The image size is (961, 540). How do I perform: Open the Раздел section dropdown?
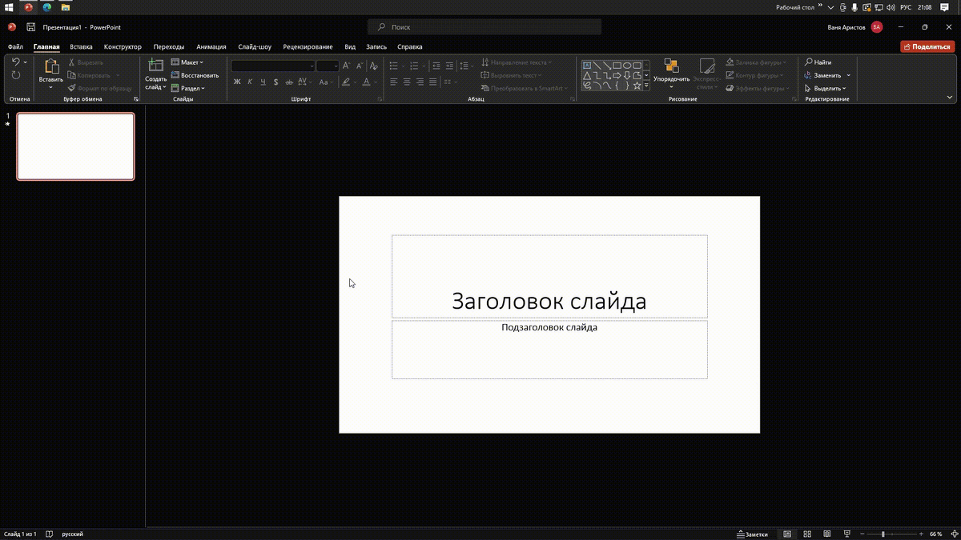(188, 88)
